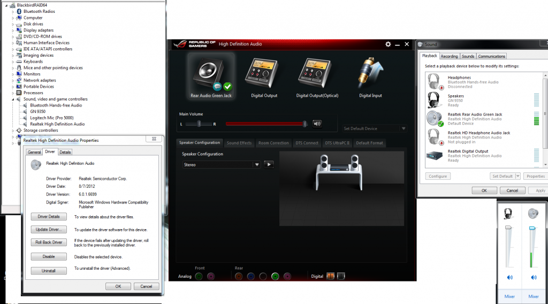Click the front pink analog jack

pos(211,276)
